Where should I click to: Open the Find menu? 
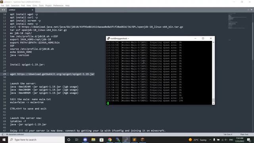23,6
